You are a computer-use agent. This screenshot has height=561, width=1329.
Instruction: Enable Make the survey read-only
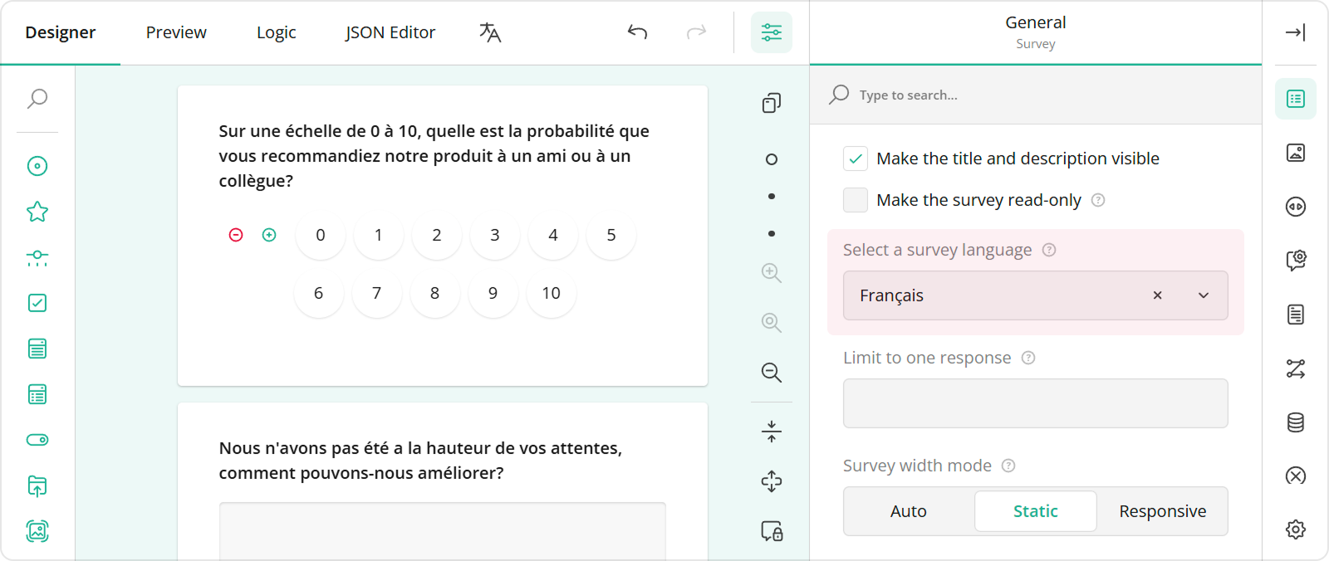point(856,200)
